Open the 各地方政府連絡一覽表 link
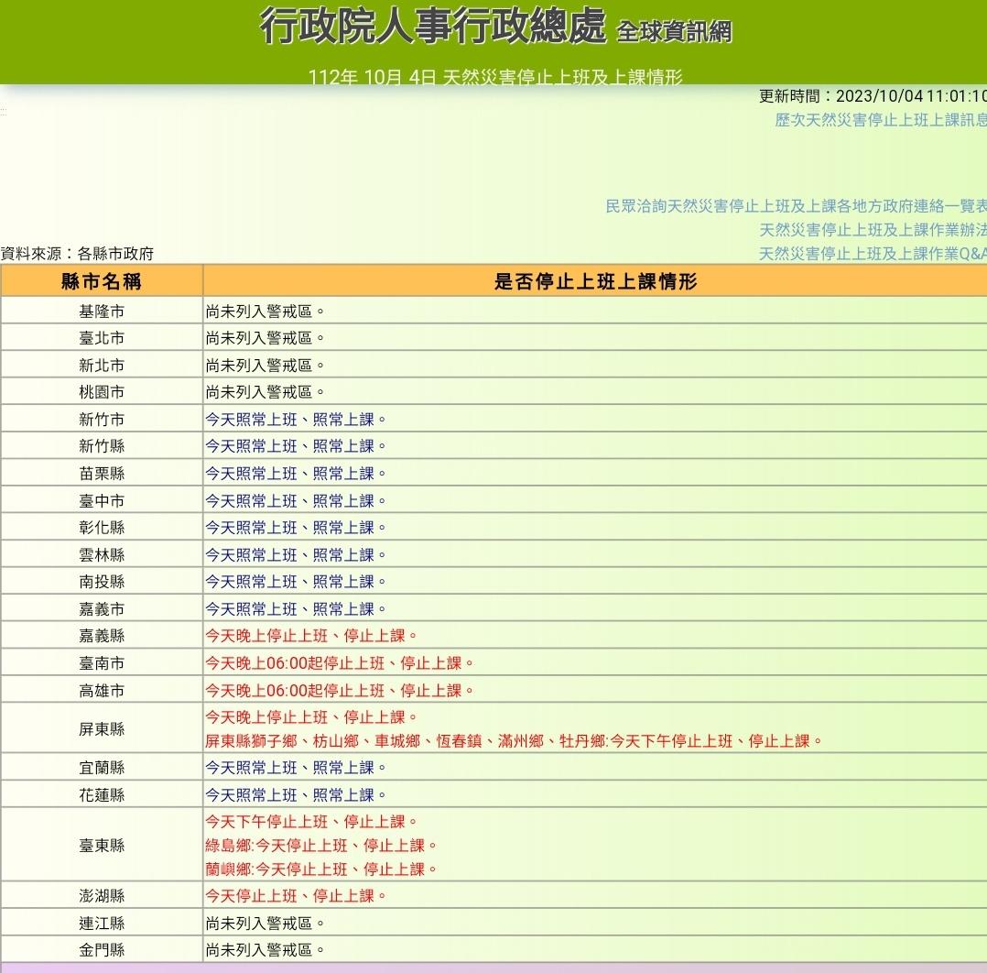 [796, 206]
